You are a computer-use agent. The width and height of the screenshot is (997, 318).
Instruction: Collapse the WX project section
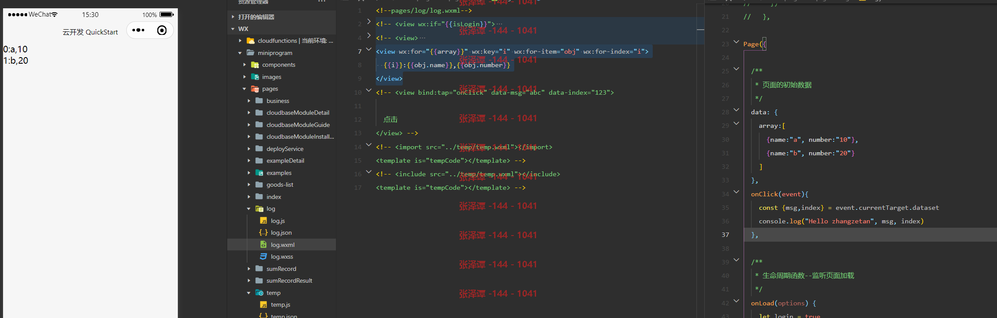[x=233, y=29]
